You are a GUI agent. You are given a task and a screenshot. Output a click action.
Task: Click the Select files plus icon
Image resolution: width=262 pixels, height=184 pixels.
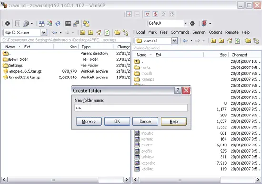point(129,14)
